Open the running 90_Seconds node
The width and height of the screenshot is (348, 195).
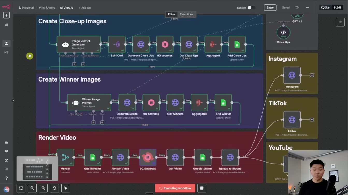[x=148, y=157]
